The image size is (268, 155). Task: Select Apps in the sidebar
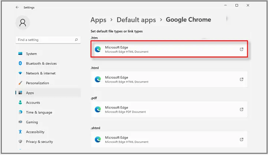click(x=48, y=93)
